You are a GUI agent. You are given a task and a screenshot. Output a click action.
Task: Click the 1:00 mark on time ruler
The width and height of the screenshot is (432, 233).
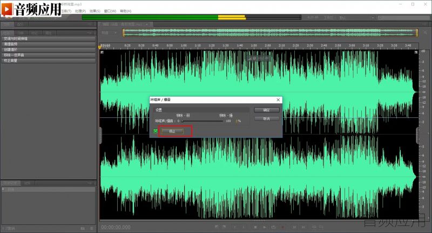coord(184,46)
